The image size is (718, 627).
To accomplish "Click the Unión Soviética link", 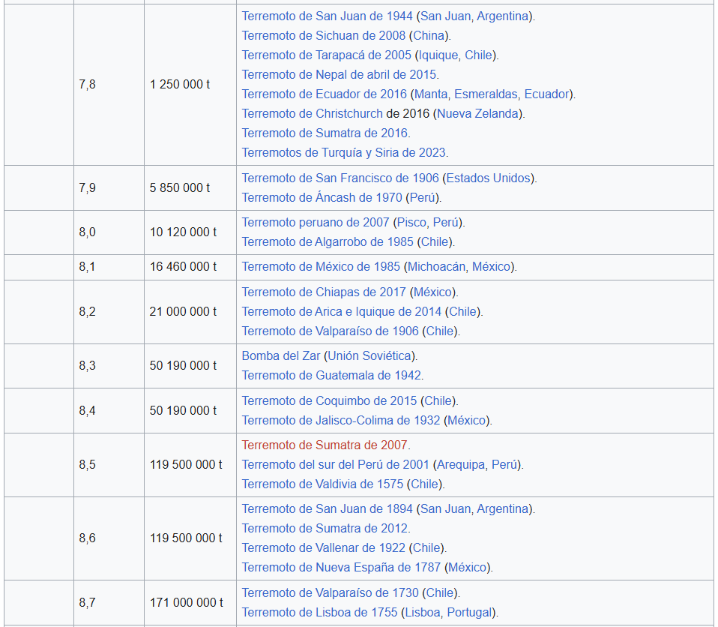I will (x=370, y=355).
